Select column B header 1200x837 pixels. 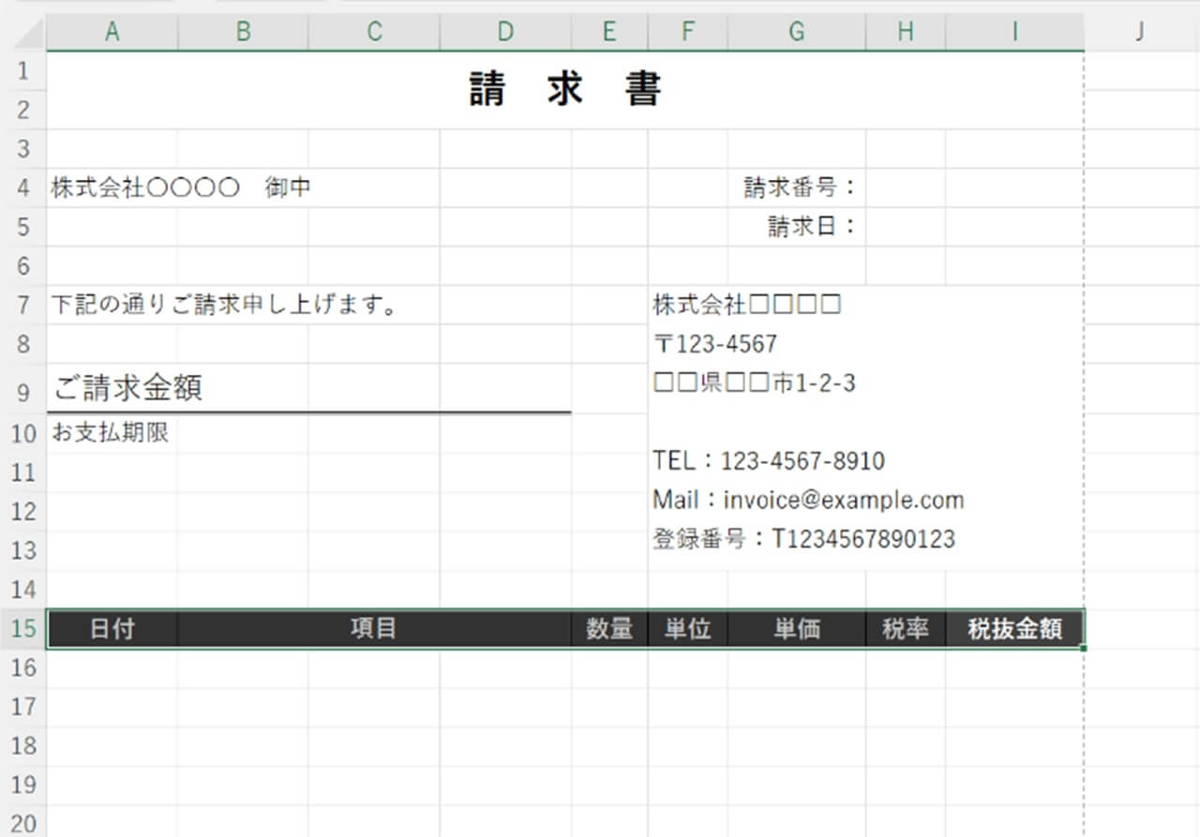pyautogui.click(x=243, y=32)
